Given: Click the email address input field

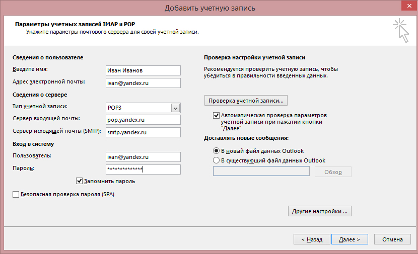Looking at the screenshot, I should tap(143, 83).
